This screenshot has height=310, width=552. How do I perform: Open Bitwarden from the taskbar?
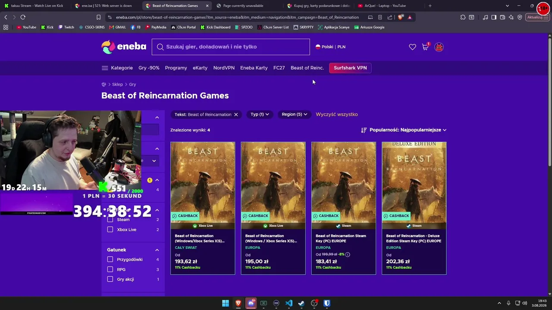[327, 303]
